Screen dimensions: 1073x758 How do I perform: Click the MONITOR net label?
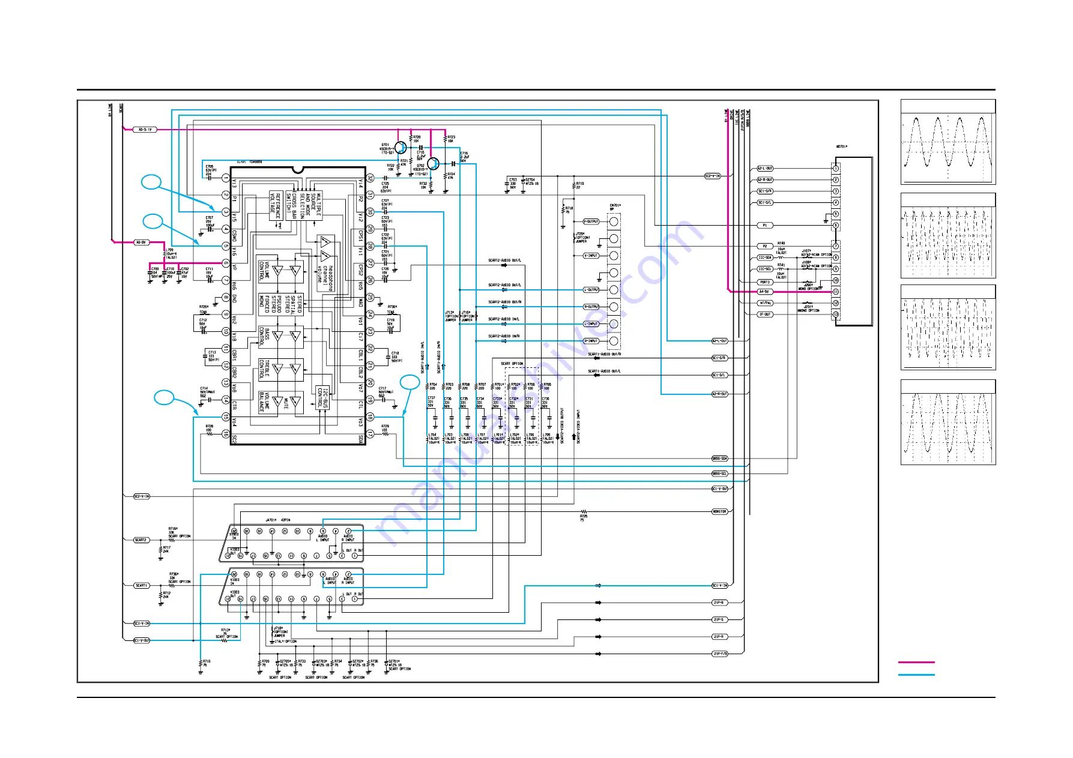[719, 512]
